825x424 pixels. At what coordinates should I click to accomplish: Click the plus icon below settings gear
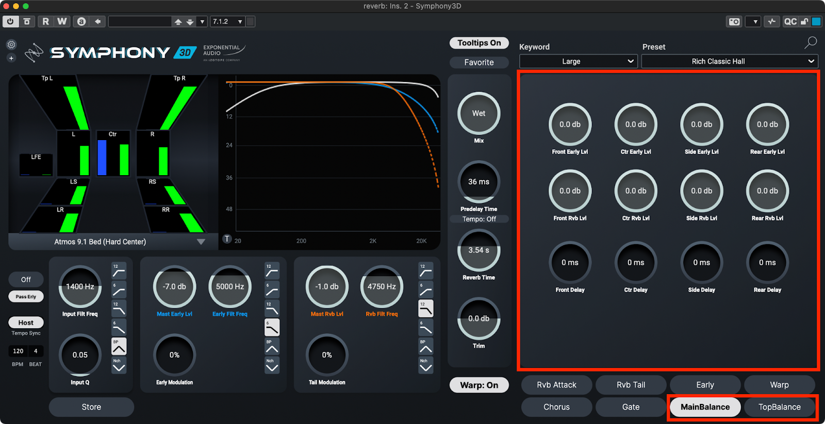[x=11, y=58]
